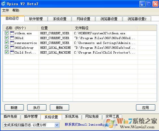
Task: Click the ctfmon.exe program icon
Action: [12, 33]
